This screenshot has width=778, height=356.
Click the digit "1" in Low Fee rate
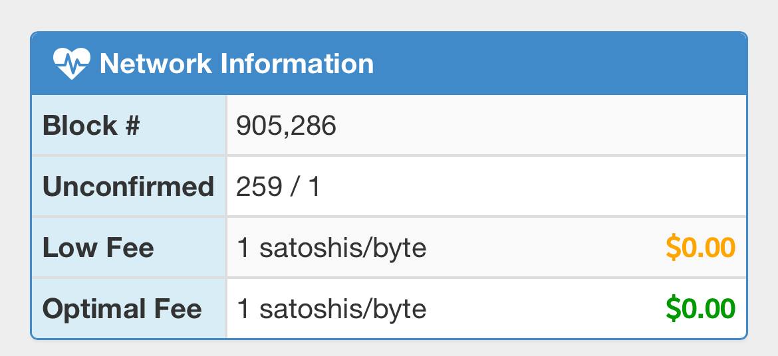pyautogui.click(x=243, y=248)
